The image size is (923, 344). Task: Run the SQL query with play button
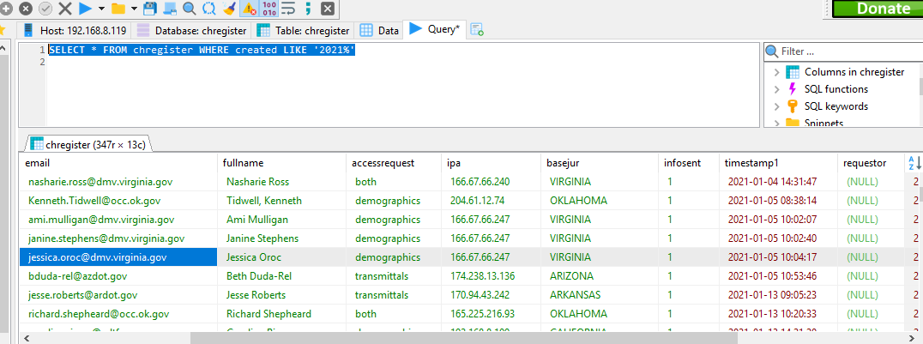[x=85, y=9]
